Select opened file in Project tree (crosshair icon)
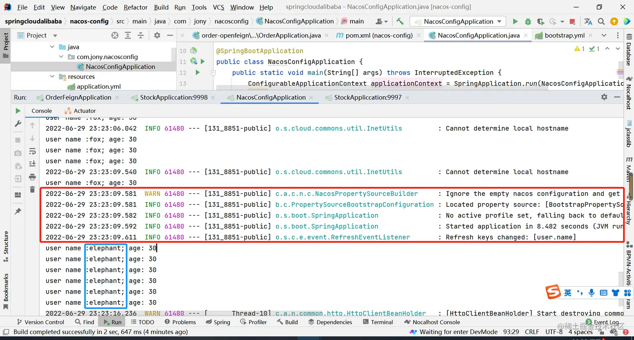Viewport: 634px width, 340px height. coord(115,36)
